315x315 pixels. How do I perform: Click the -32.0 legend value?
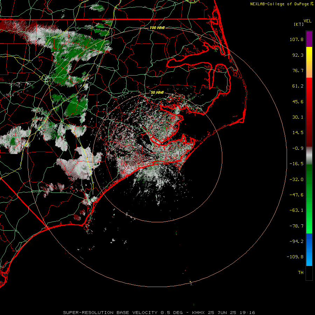pos(296,180)
